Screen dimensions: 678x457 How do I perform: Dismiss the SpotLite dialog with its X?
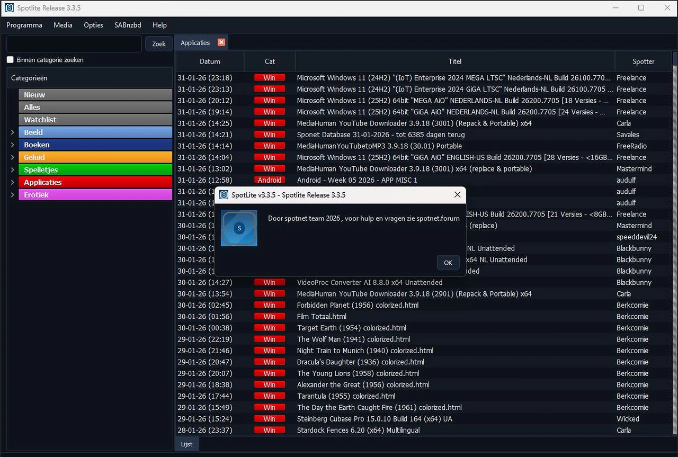click(457, 194)
